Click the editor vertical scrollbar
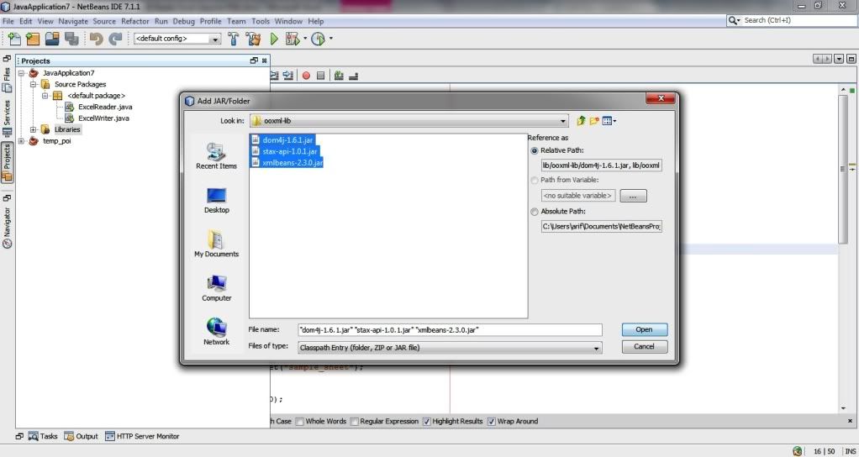859x457 pixels. point(843,170)
